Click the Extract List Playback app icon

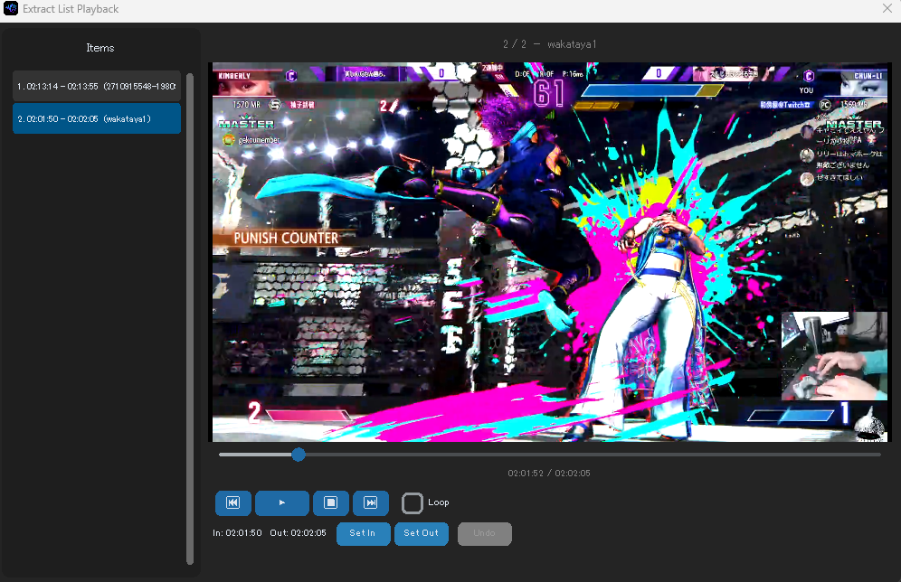click(12, 8)
